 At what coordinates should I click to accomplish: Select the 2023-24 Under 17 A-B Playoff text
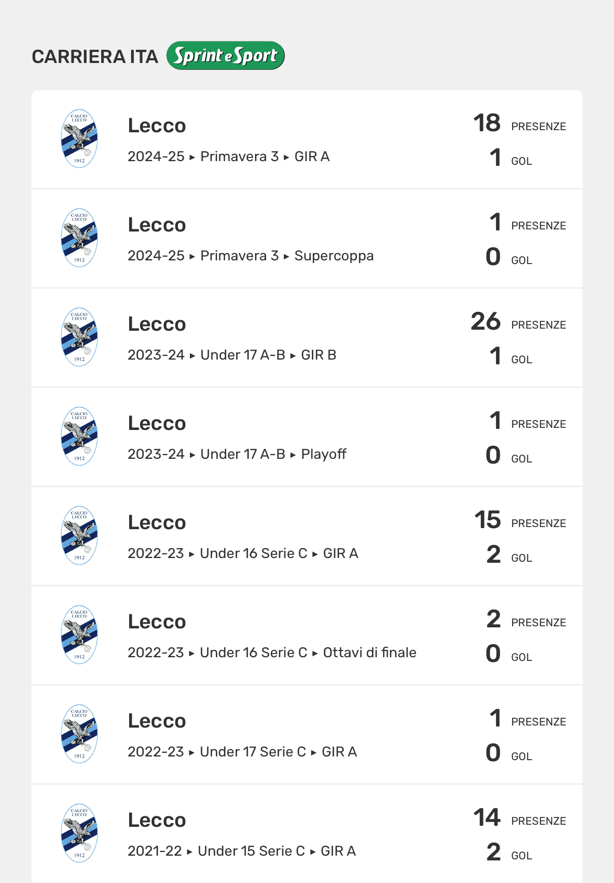[237, 454]
